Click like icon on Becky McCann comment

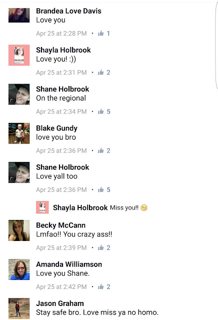pos(100,247)
